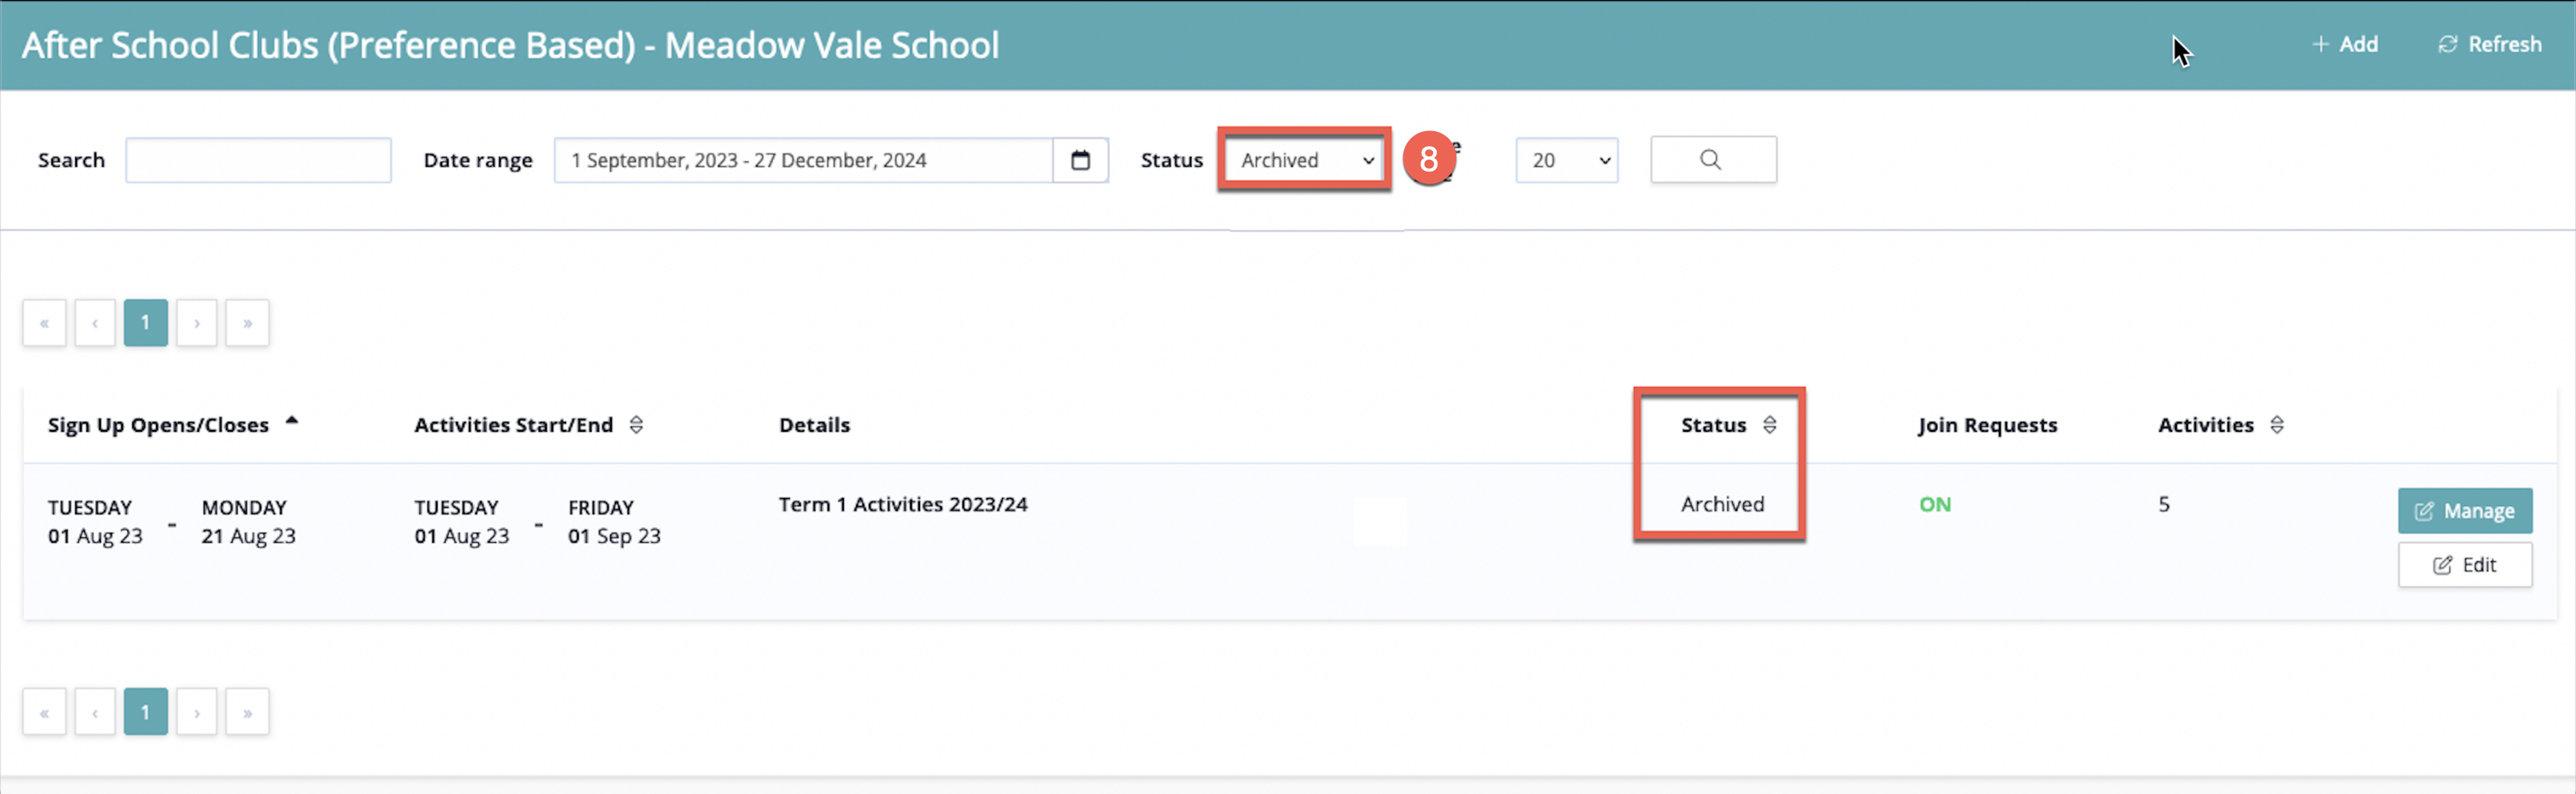Go to previous page in bottom pagination
This screenshot has width=2576, height=794.
click(95, 712)
